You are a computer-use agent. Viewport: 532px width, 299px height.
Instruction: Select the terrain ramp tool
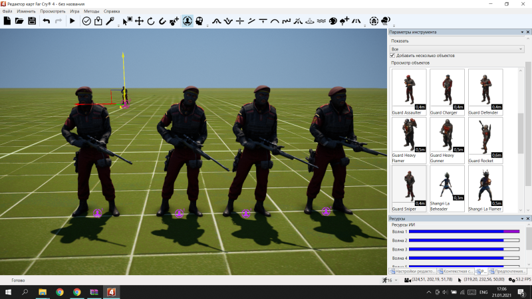[x=251, y=21]
